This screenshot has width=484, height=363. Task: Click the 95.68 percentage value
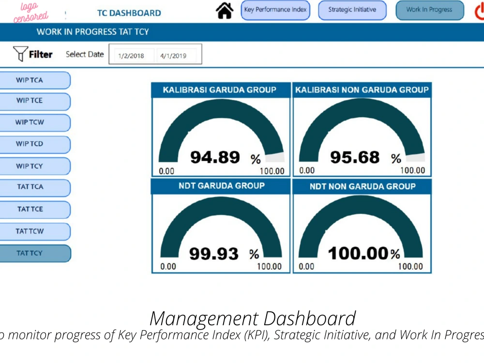pos(355,157)
